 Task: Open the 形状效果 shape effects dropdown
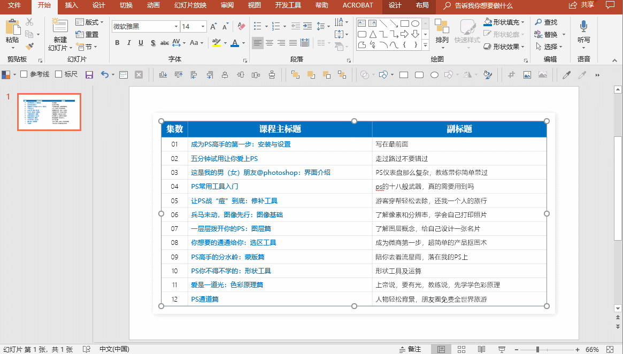pos(522,47)
